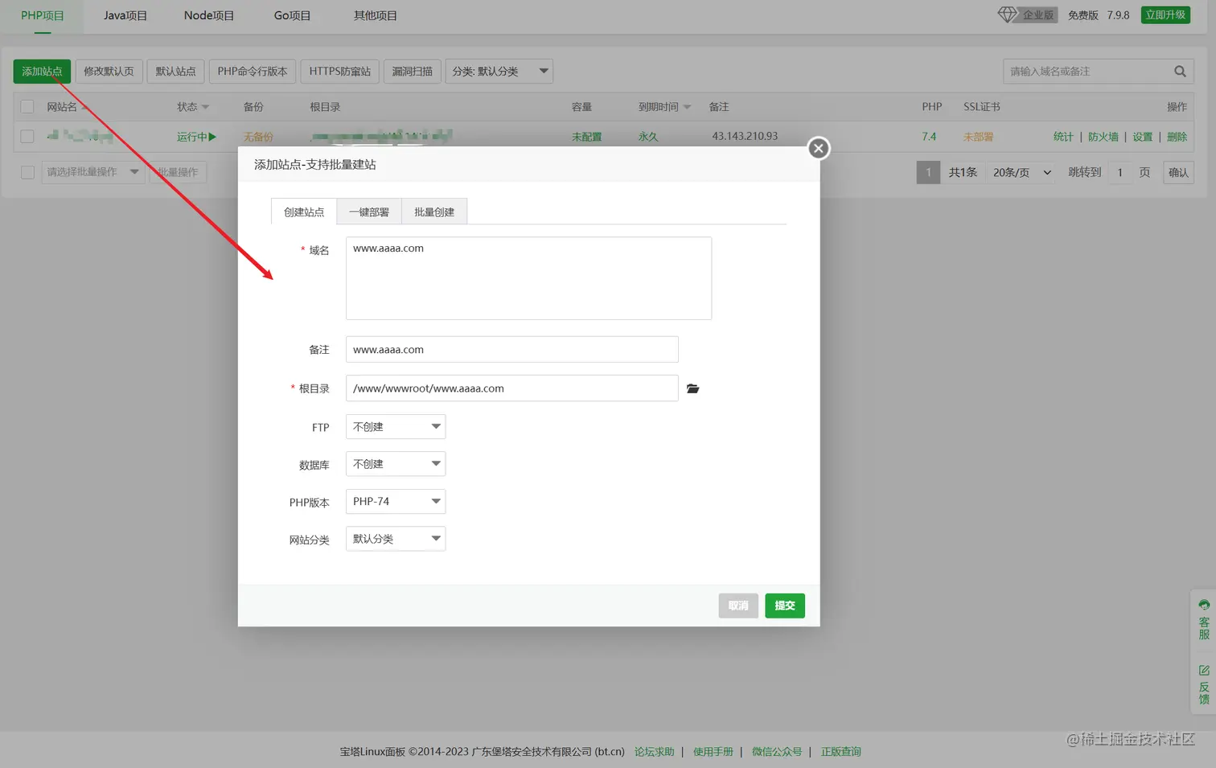Open the 客服 customer service sidebar icon

click(1204, 619)
